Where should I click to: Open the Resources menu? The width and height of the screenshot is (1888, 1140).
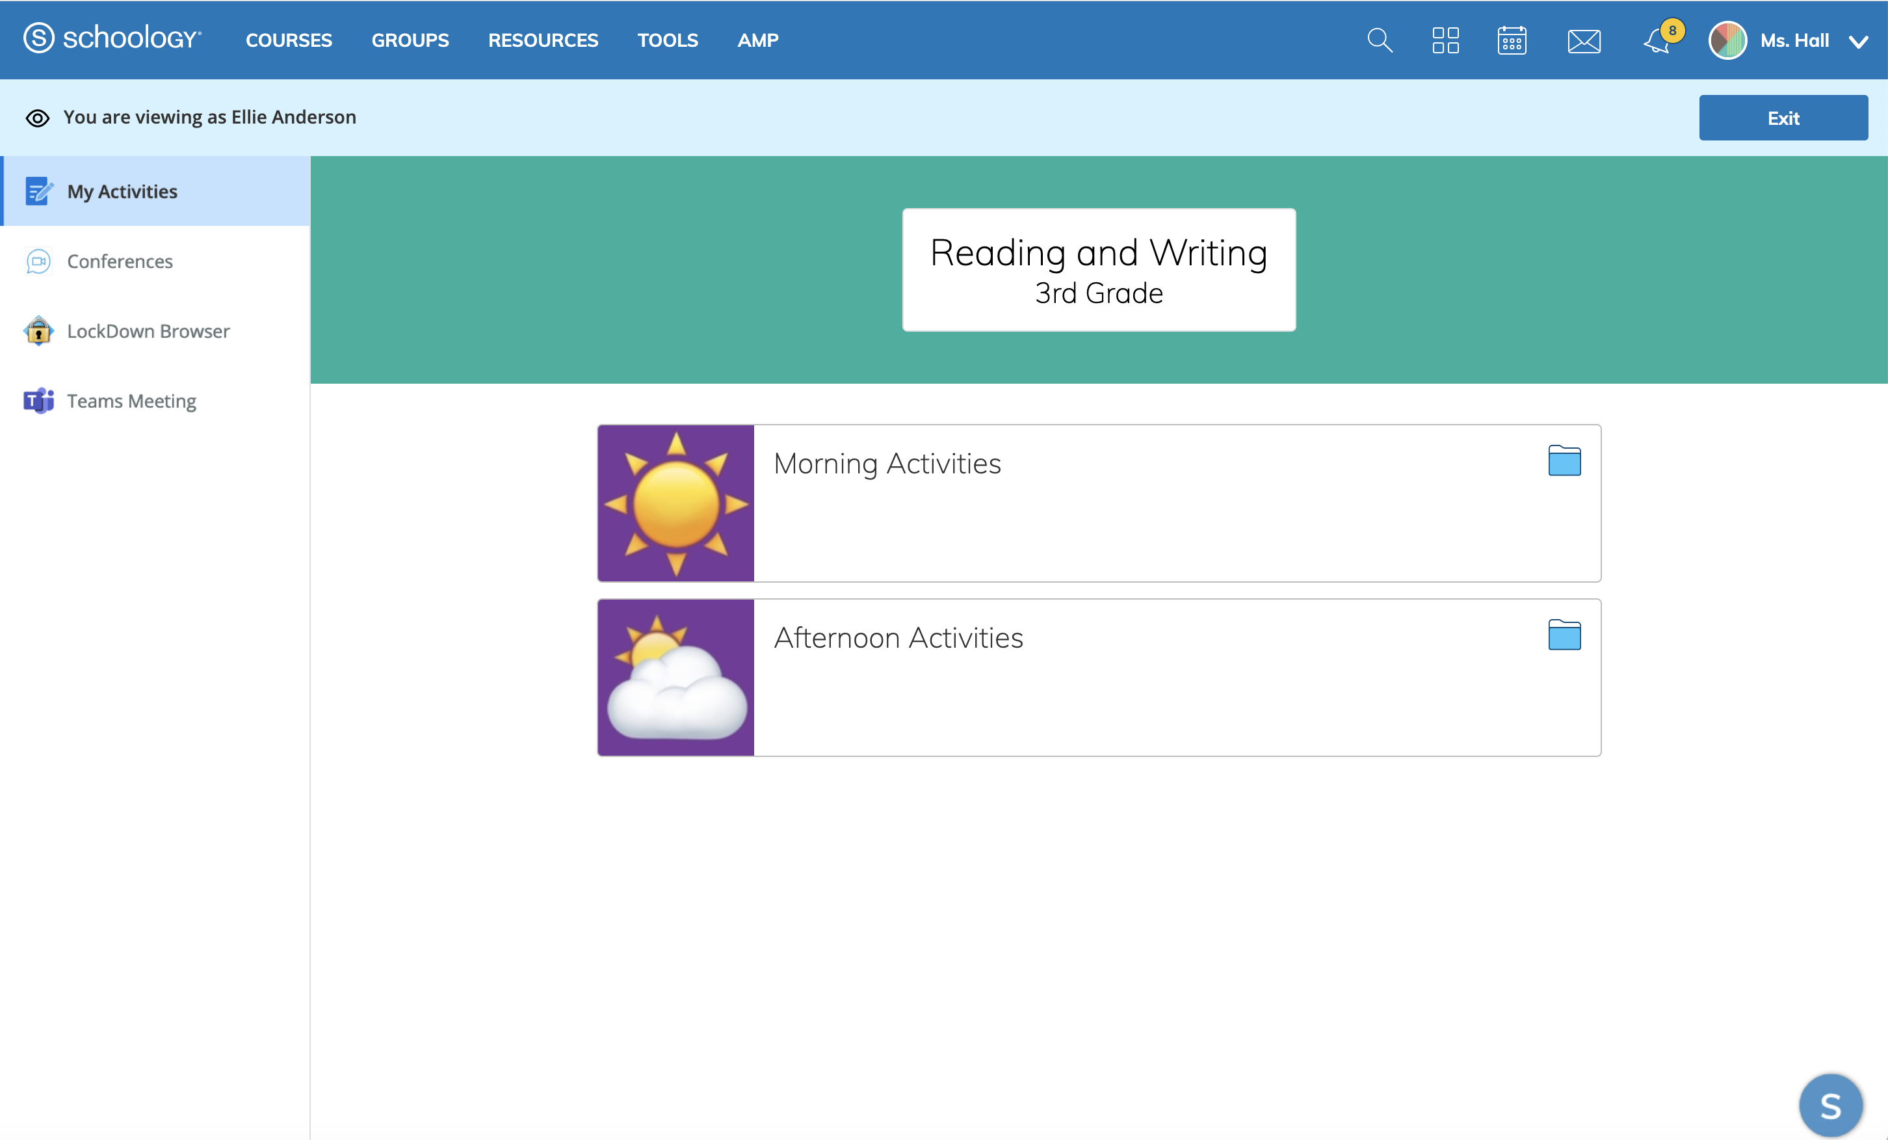pyautogui.click(x=542, y=40)
